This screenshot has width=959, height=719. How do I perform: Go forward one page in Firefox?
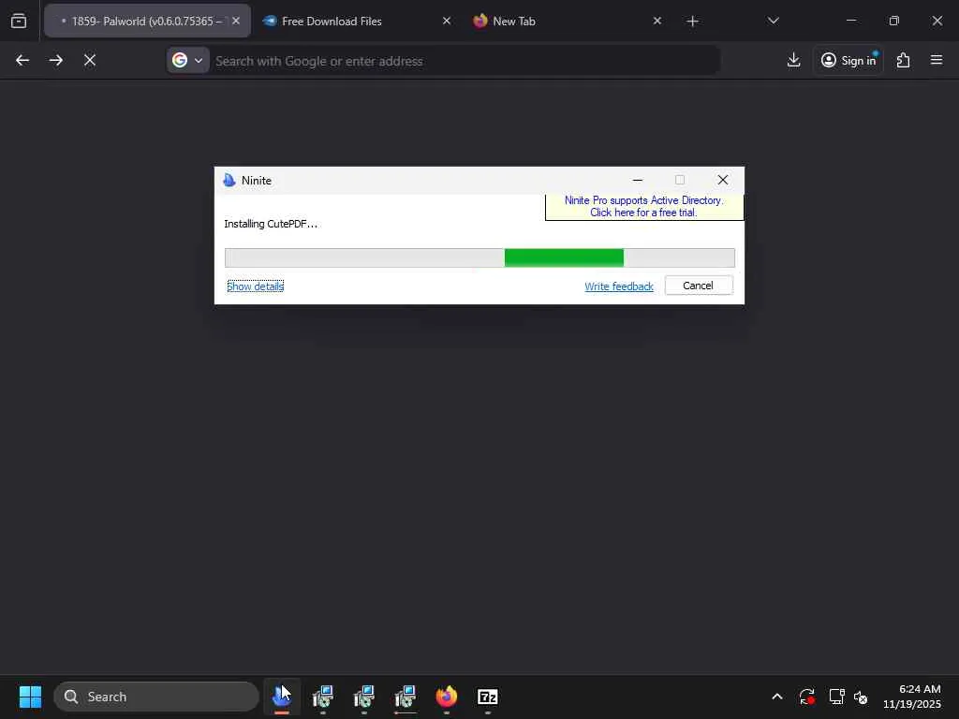pos(55,60)
